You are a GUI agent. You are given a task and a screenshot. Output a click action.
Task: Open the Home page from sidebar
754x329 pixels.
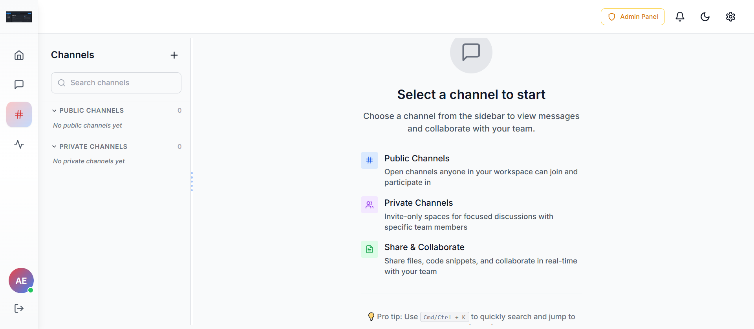click(x=19, y=55)
